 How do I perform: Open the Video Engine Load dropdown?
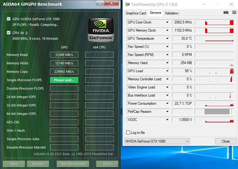167,87
